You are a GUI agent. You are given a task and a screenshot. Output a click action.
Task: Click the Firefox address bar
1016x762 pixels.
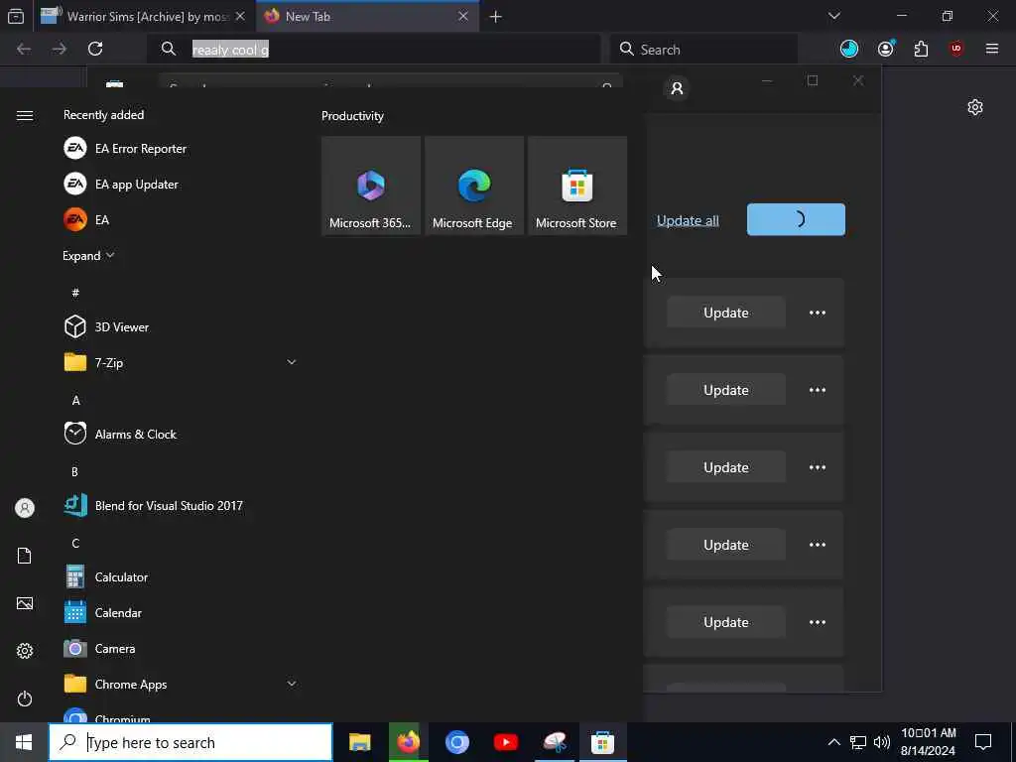click(373, 50)
